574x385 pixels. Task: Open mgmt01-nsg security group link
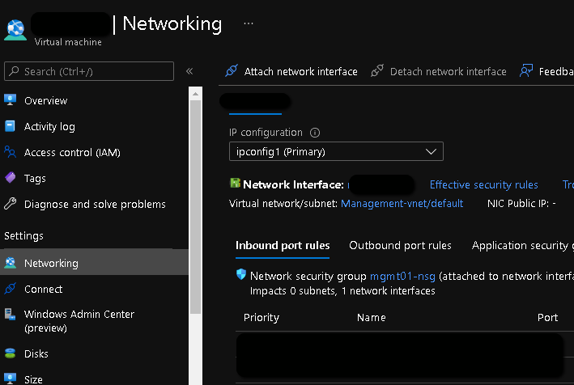coord(402,276)
